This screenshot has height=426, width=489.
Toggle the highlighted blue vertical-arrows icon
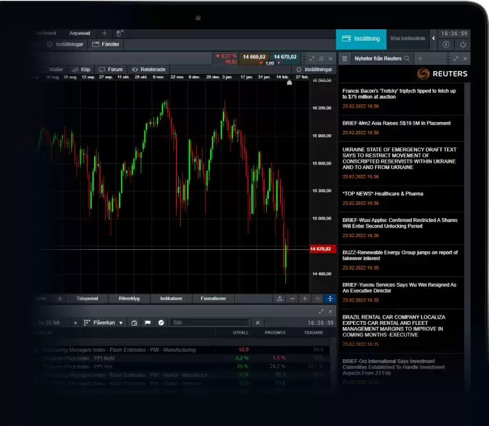[330, 299]
